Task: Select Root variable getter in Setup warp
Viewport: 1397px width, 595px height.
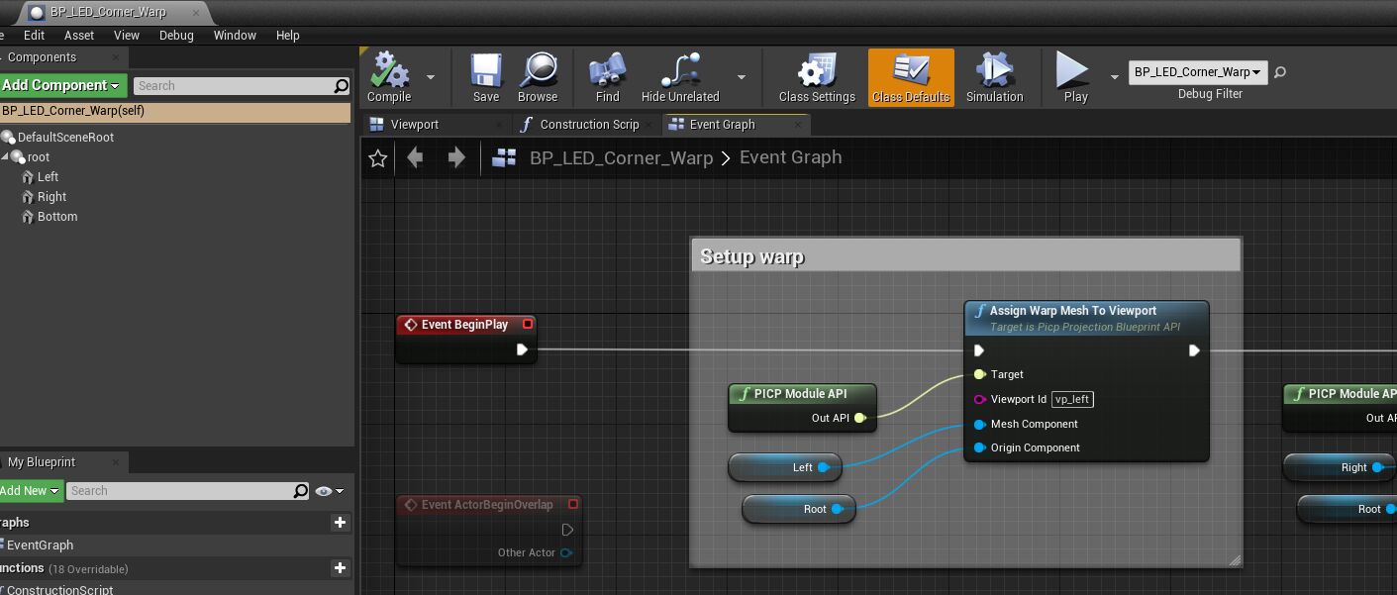Action: [798, 509]
